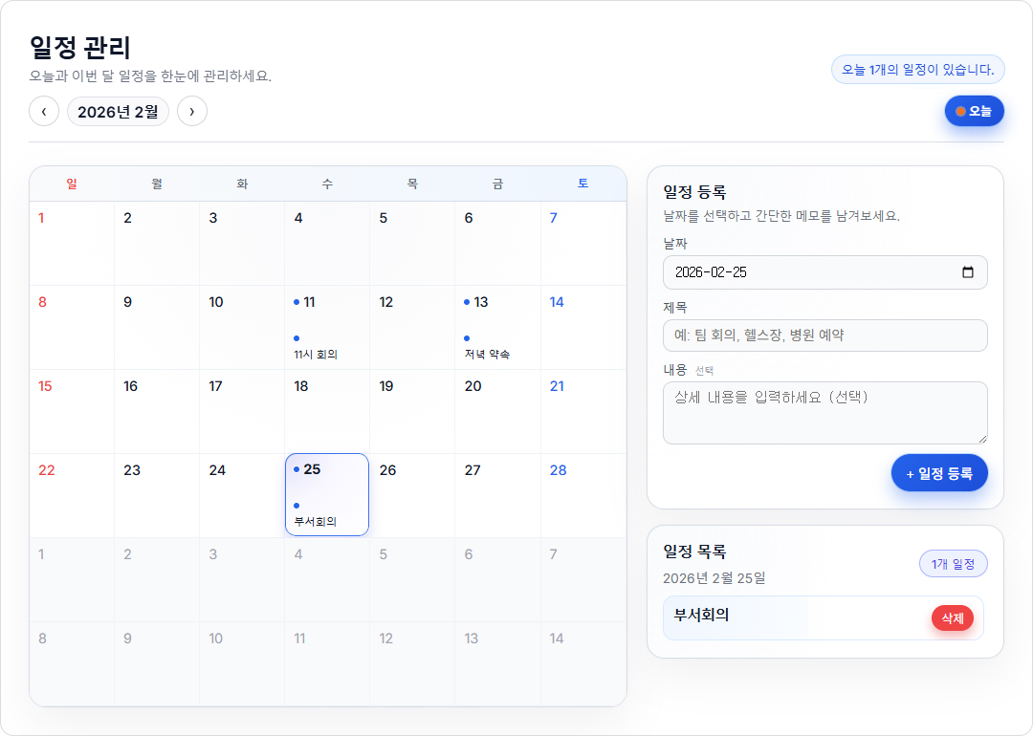This screenshot has width=1033, height=736.
Task: Delete the 부서회의 schedule entry
Action: coord(952,618)
